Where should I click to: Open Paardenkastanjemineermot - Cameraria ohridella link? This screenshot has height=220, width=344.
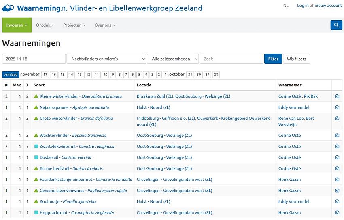(86, 180)
